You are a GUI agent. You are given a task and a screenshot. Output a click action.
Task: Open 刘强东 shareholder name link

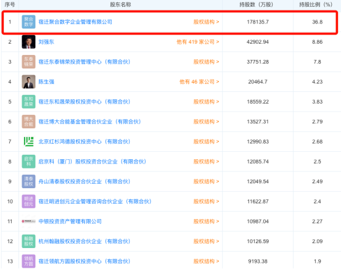click(46, 42)
